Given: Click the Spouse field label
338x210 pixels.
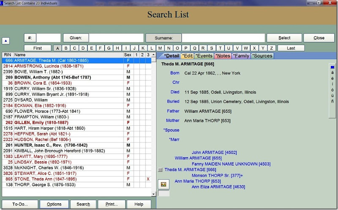Looking at the screenshot, I should [172, 130].
